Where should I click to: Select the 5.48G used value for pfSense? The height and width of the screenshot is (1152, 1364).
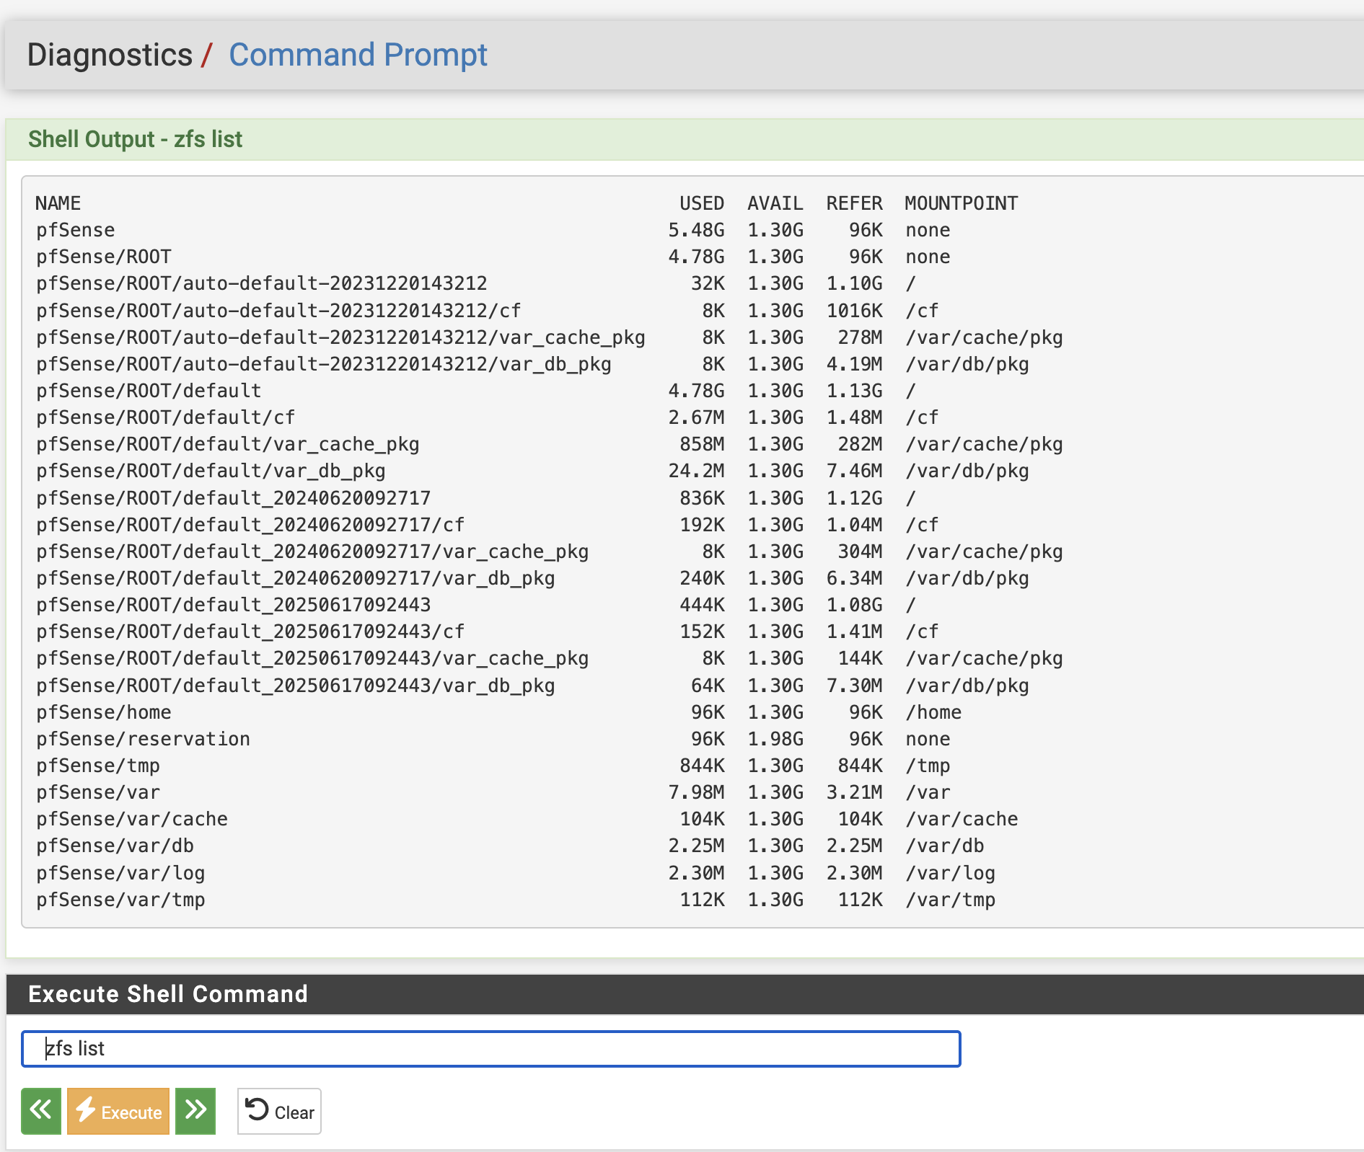click(x=696, y=230)
